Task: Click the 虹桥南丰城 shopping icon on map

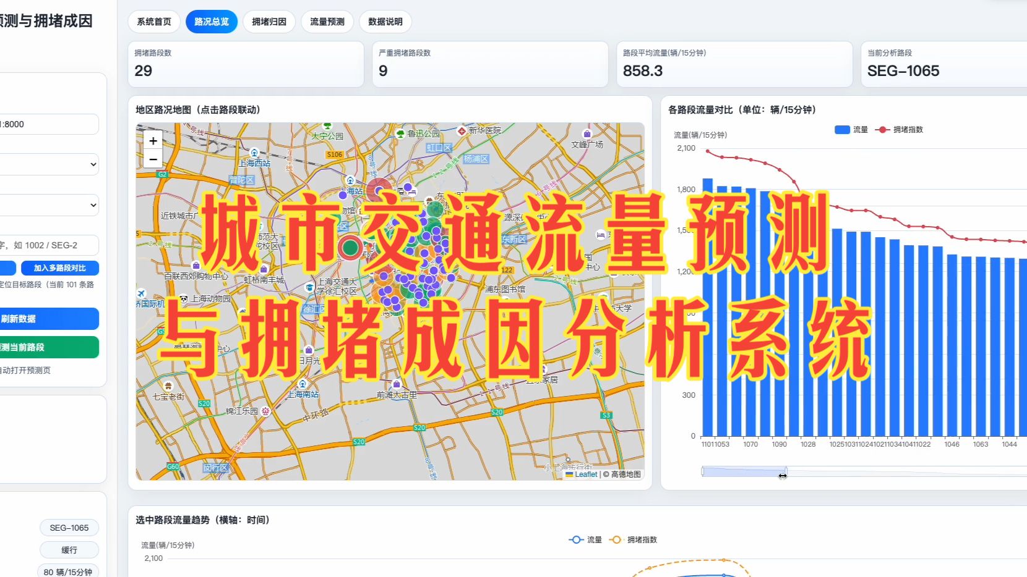Action: (x=264, y=269)
